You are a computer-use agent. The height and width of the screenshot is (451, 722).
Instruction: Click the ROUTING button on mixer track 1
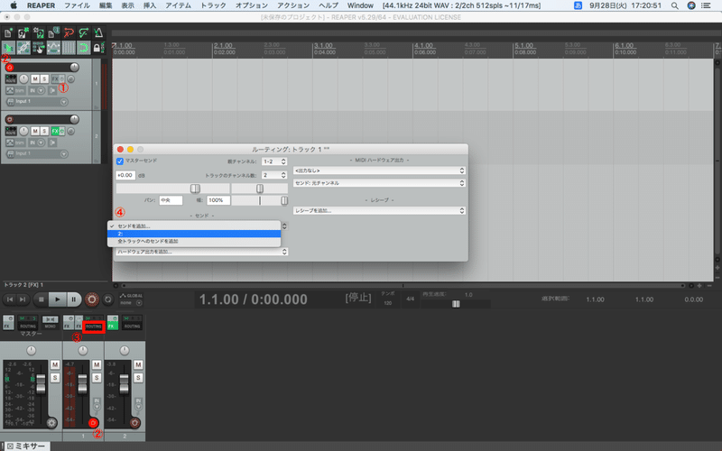coord(94,327)
